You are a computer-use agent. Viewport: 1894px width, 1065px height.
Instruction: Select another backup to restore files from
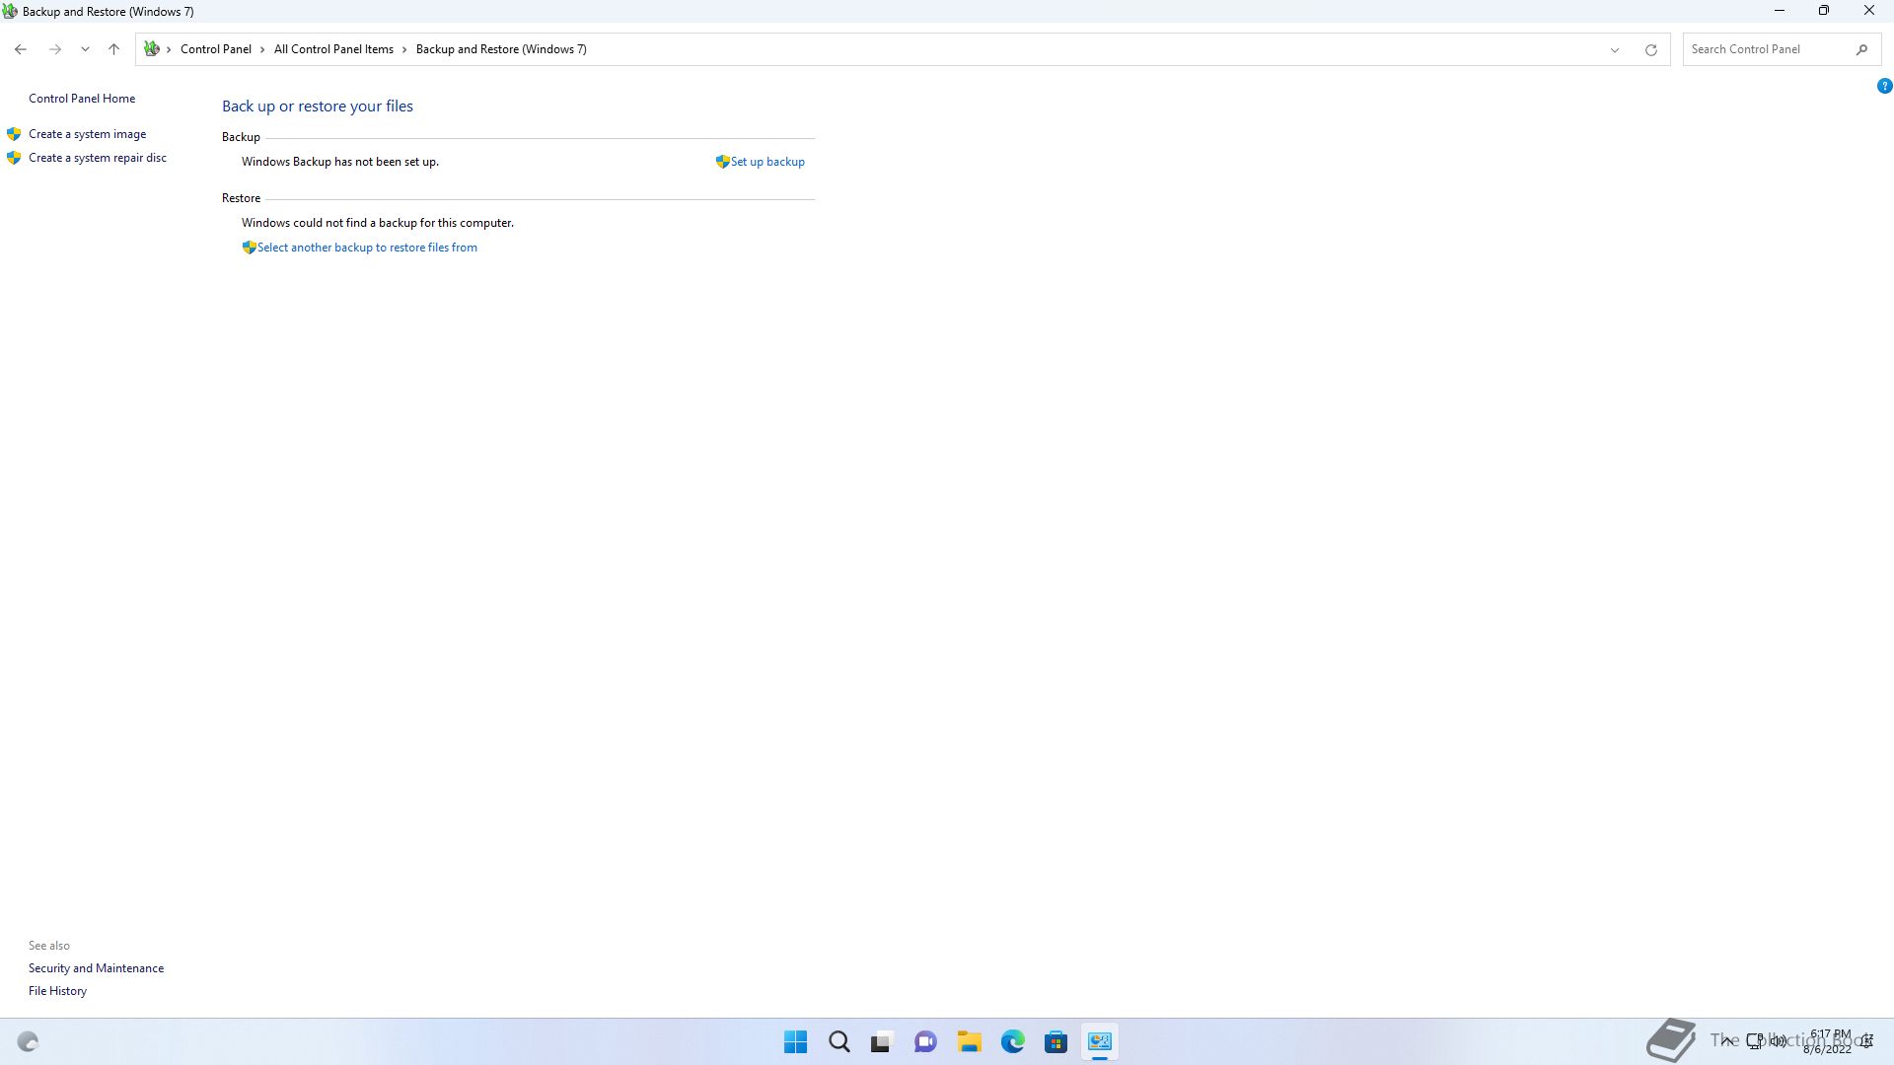coord(366,248)
